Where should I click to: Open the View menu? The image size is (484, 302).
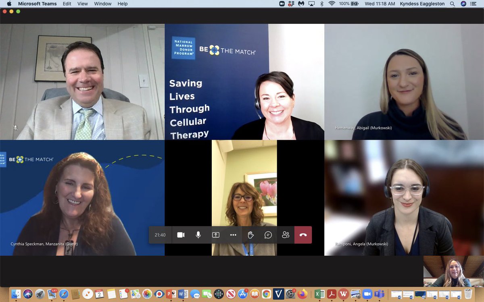83,4
